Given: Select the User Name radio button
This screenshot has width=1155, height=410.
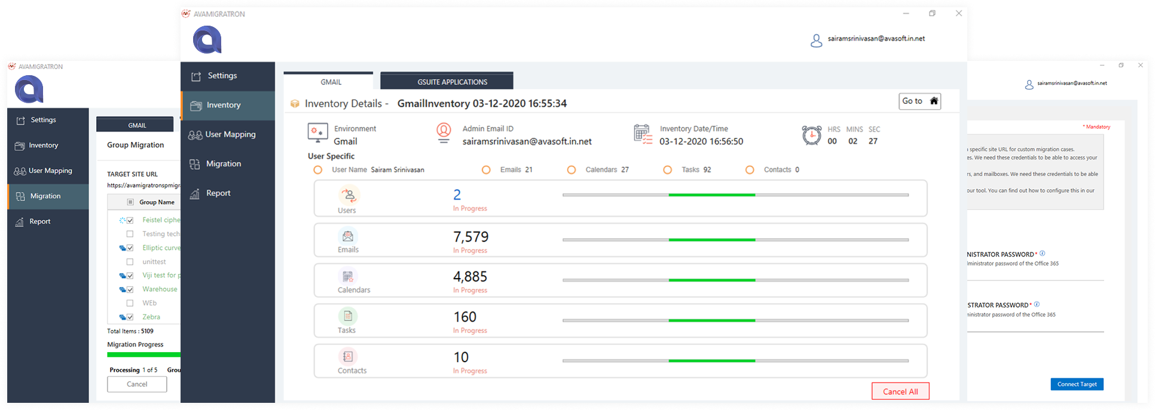Looking at the screenshot, I should click(x=318, y=170).
